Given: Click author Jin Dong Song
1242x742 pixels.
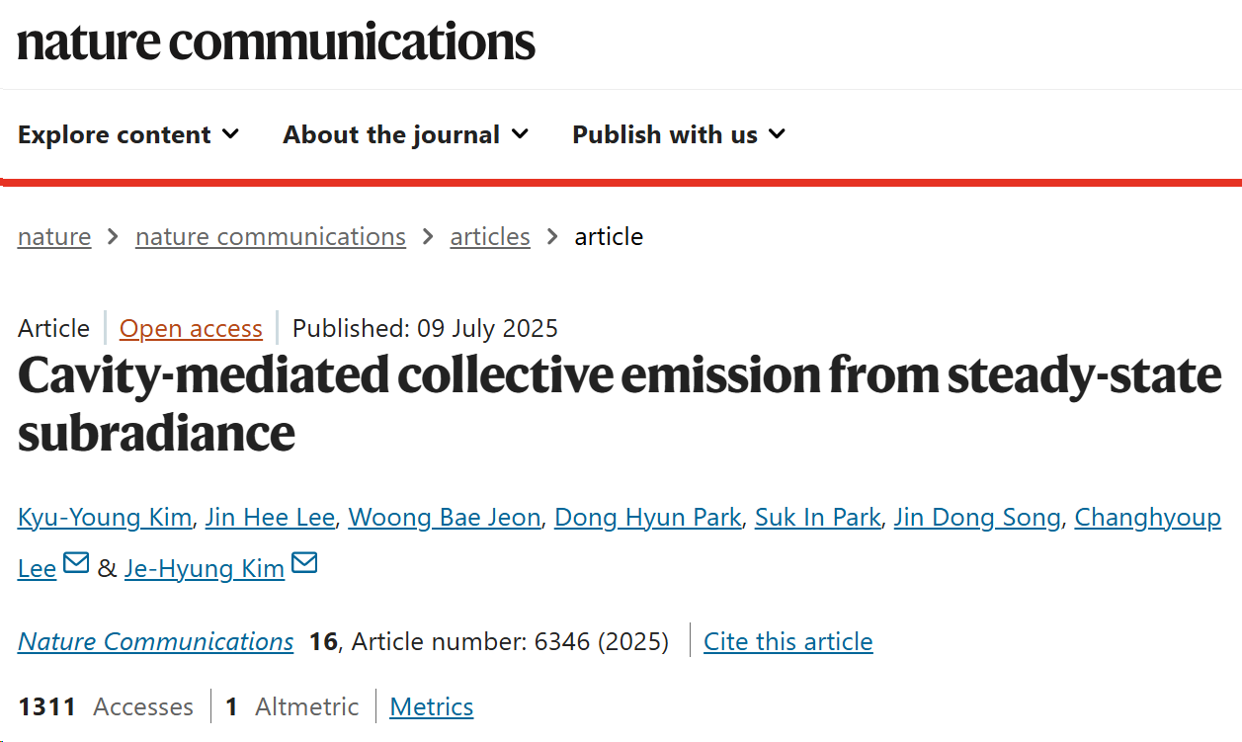Looking at the screenshot, I should pos(976,518).
